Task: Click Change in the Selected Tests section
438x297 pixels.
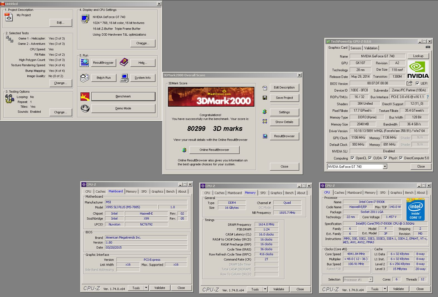Action: (x=60, y=83)
